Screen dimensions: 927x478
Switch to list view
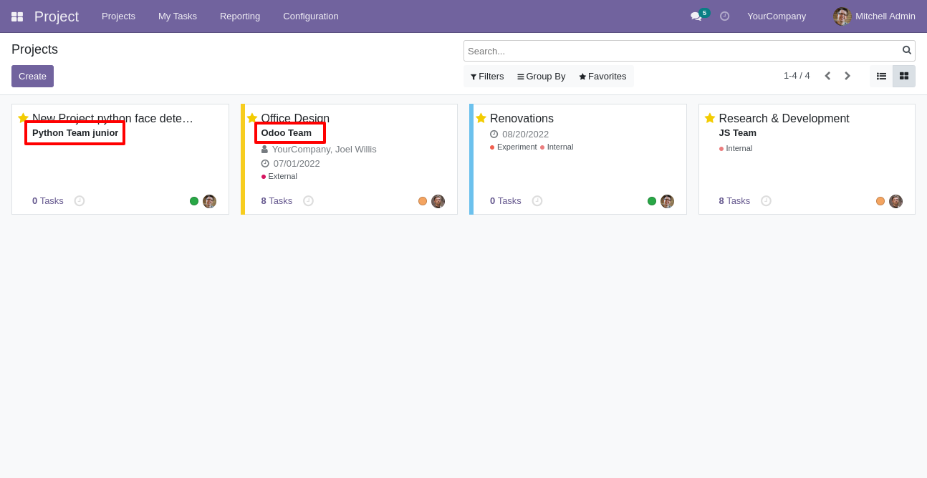(x=881, y=76)
